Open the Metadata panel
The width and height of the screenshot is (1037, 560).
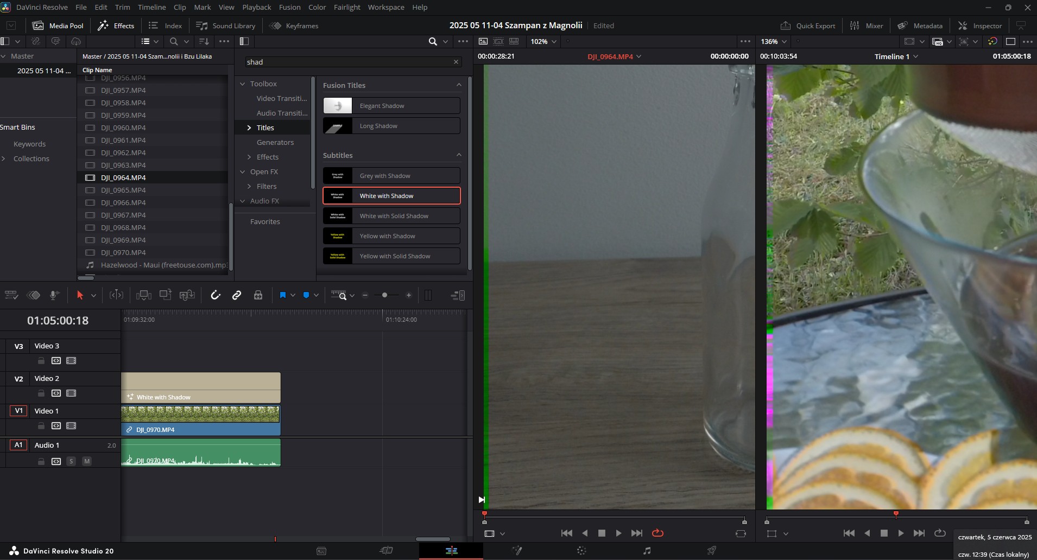920,26
